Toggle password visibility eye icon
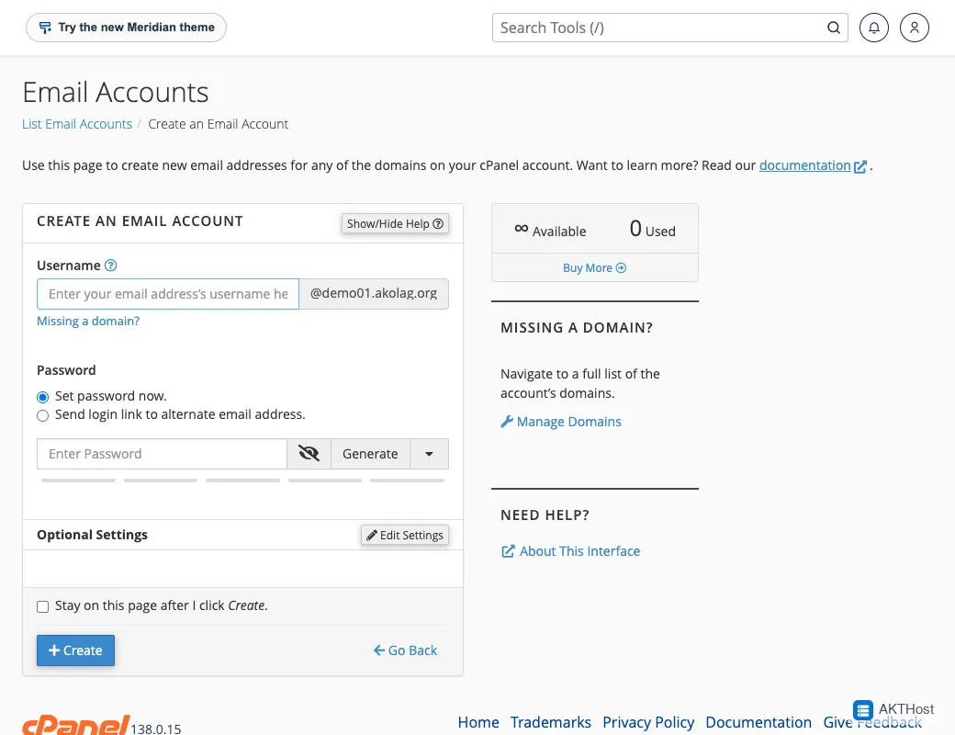 coord(309,454)
